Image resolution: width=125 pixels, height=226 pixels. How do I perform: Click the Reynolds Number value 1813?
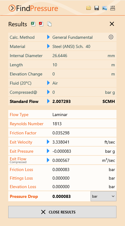(57, 124)
